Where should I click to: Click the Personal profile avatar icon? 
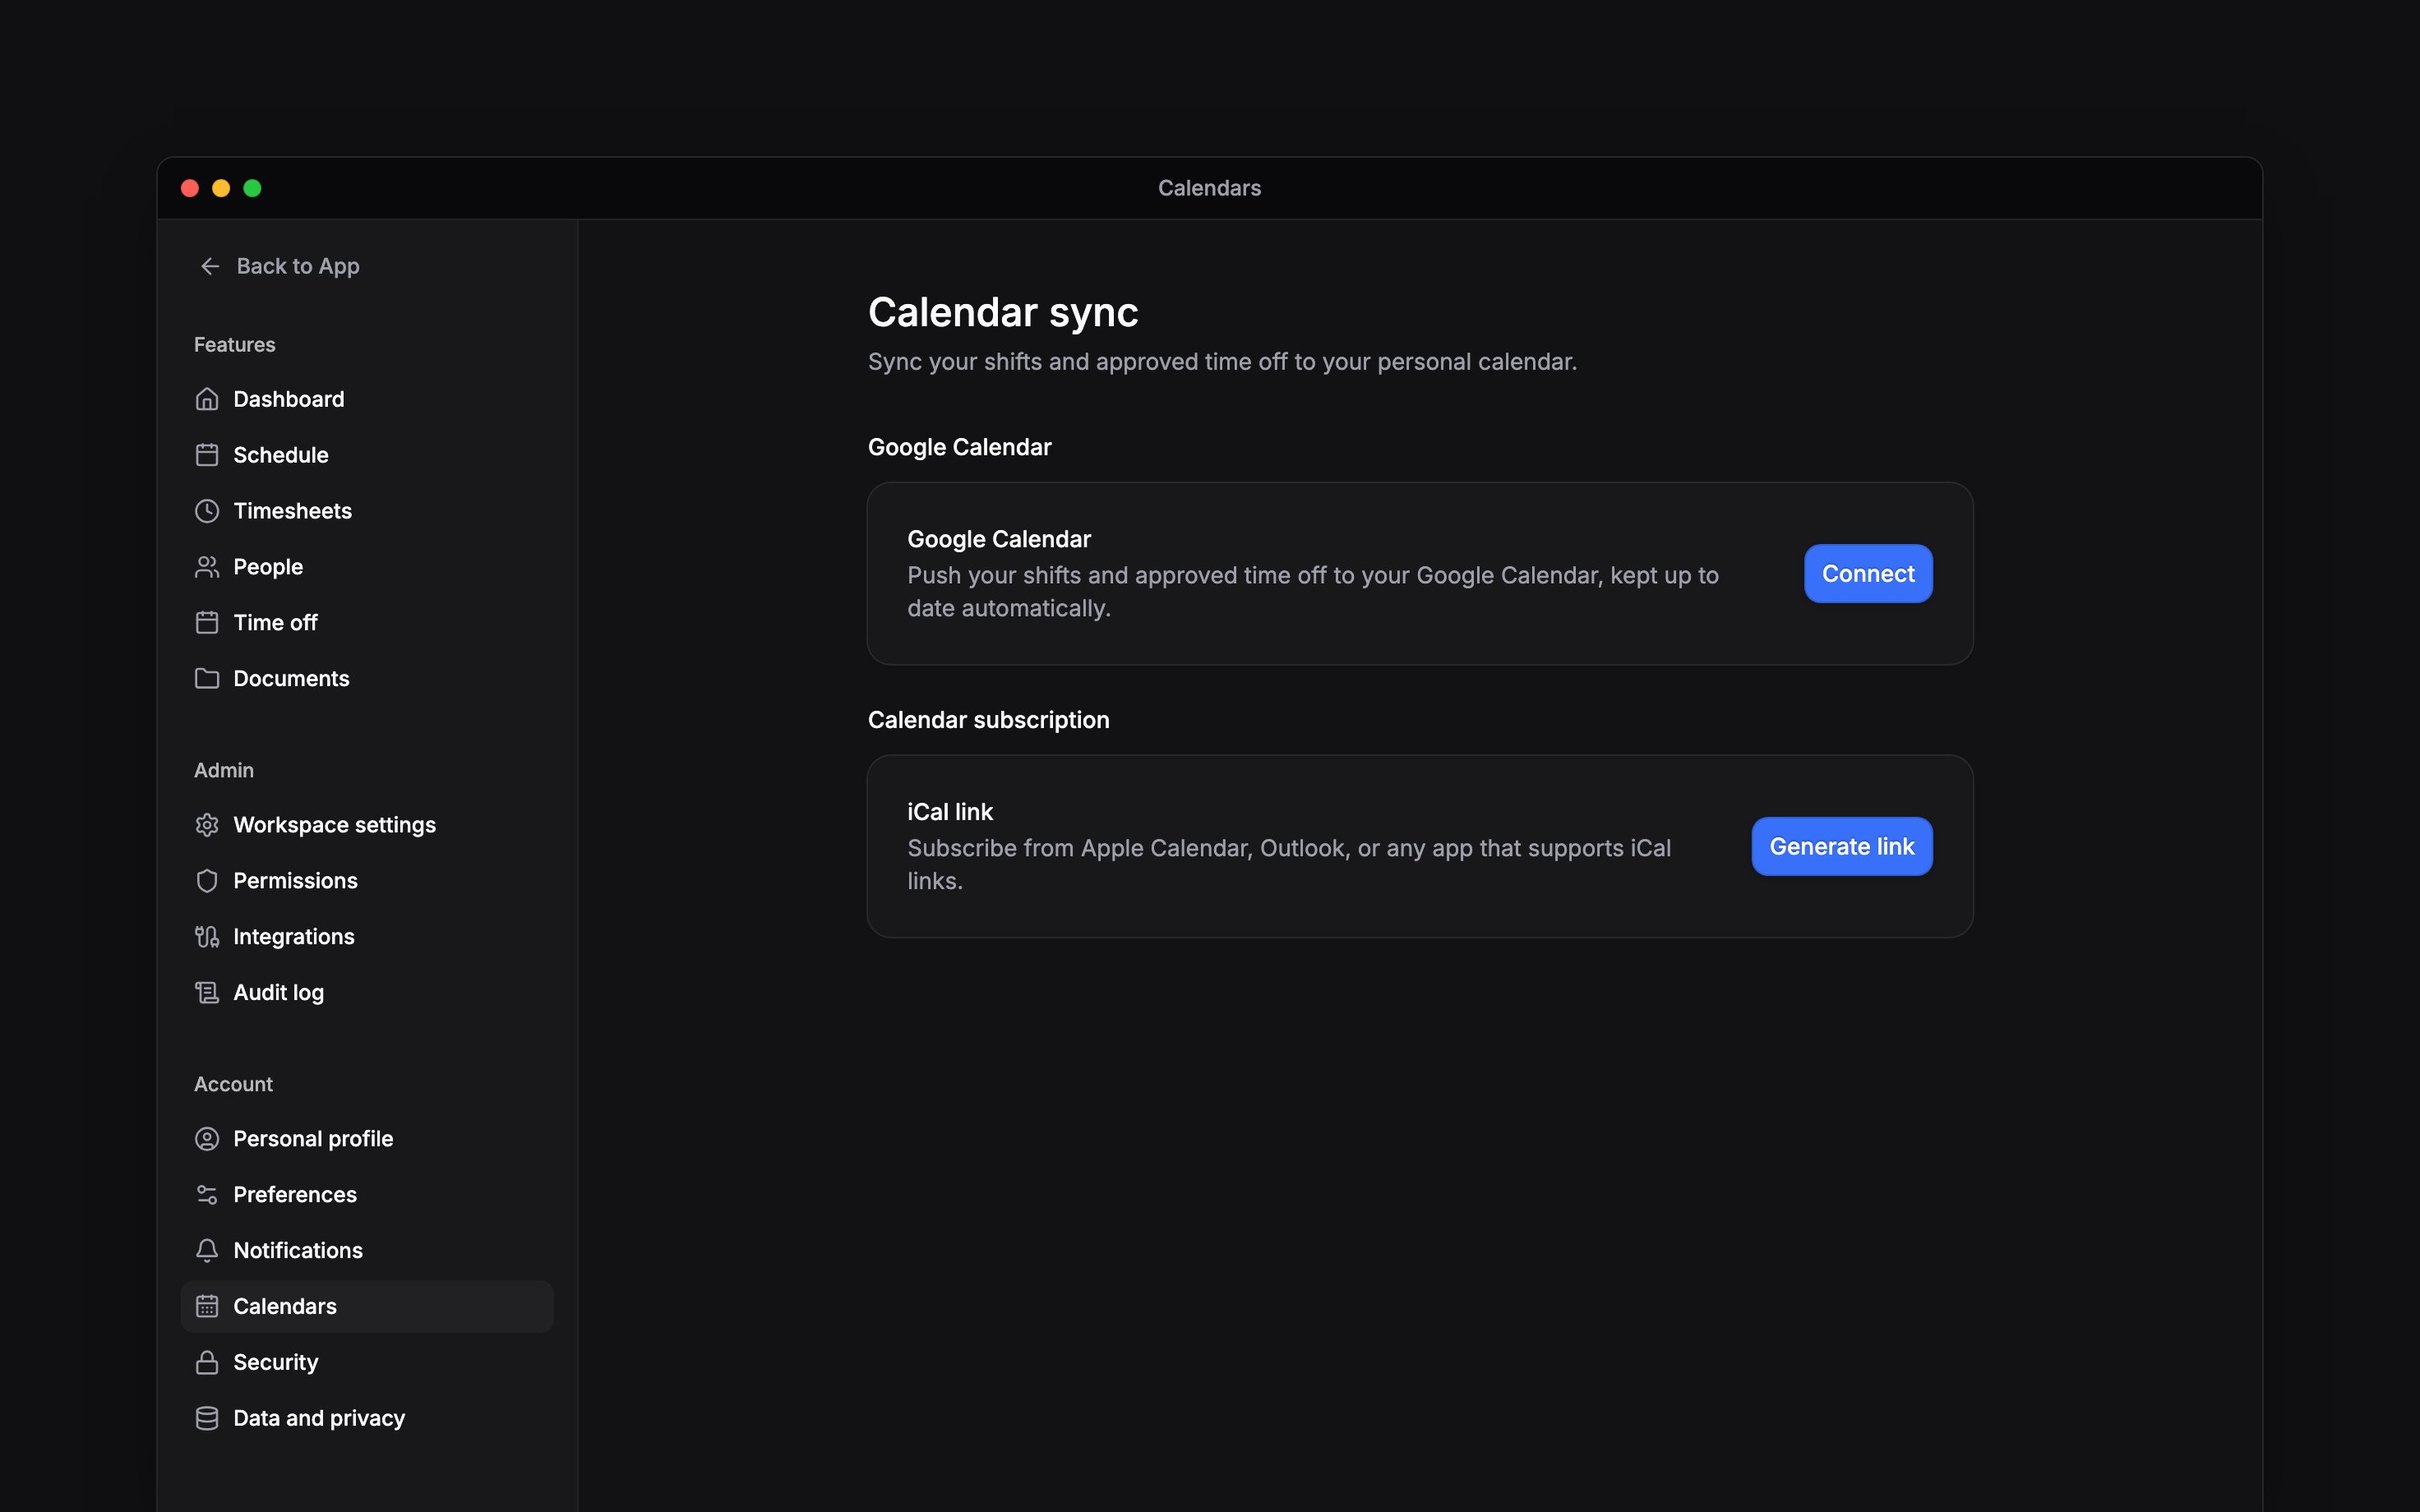[207, 1139]
